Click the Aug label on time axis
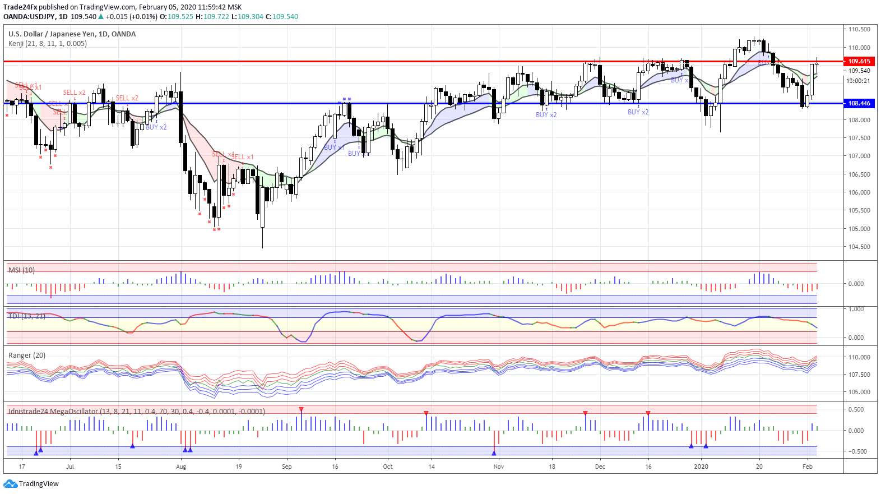881x494 pixels. coord(181,467)
